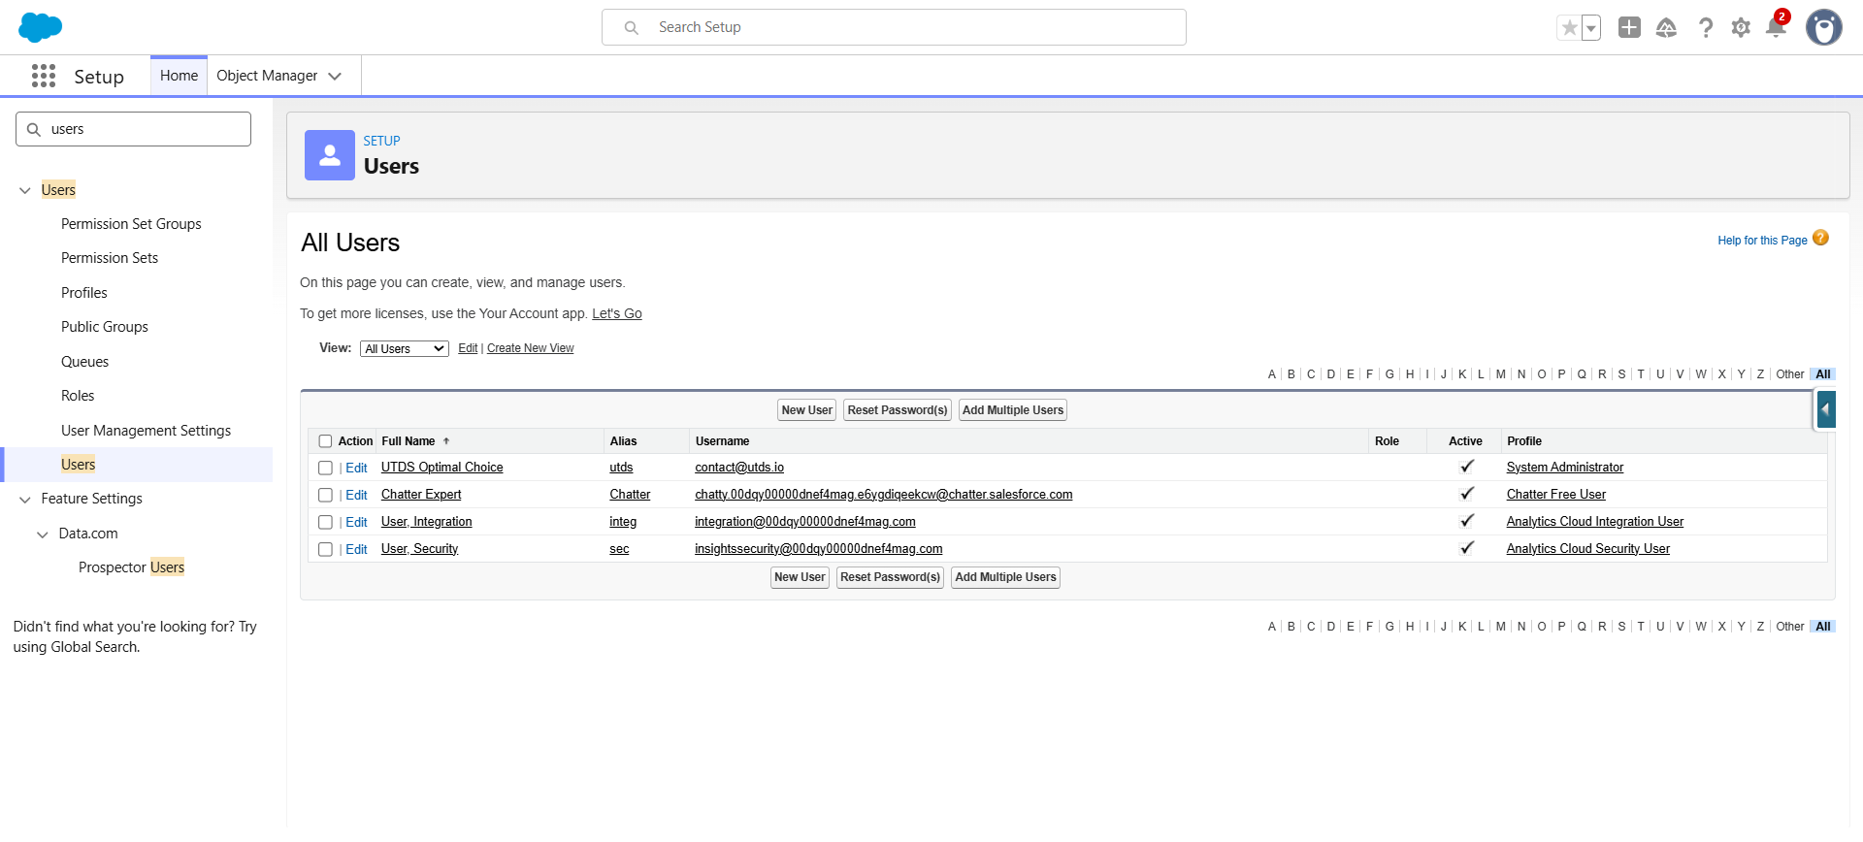Open the contact@utds.io username link

point(739,468)
